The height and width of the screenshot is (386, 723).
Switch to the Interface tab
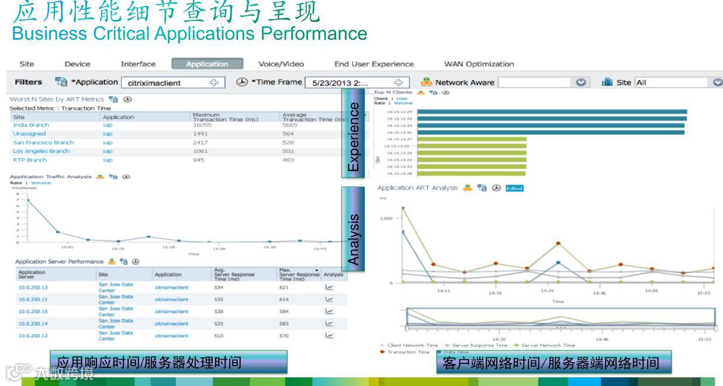point(138,64)
